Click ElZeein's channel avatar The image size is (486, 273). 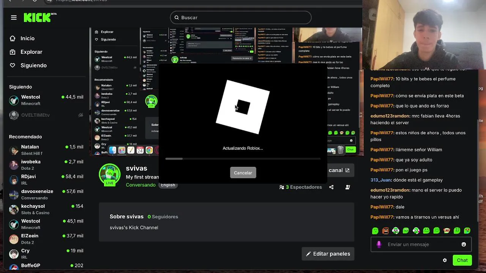click(14, 239)
